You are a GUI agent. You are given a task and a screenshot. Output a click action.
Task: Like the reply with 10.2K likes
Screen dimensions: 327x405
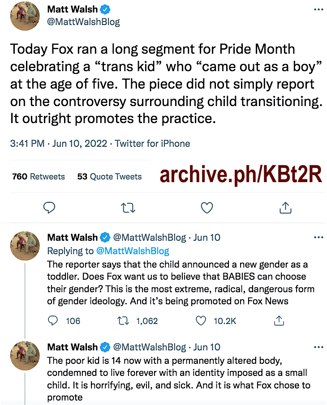[x=201, y=320]
